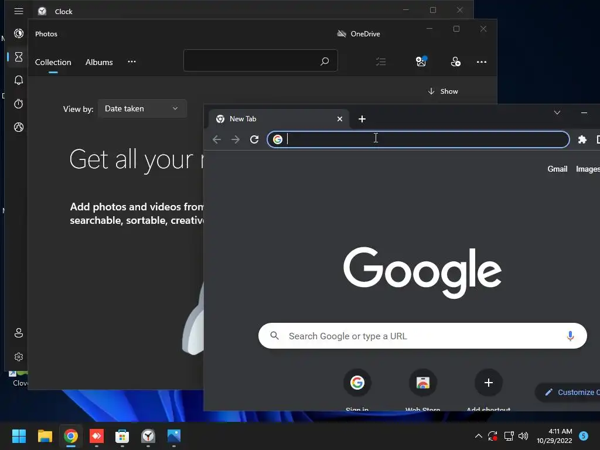Open Focus sessions in Clock sidebar
This screenshot has height=450, width=600.
[x=18, y=33]
